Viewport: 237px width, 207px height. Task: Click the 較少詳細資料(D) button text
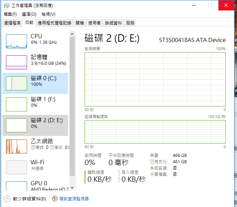[29, 199]
